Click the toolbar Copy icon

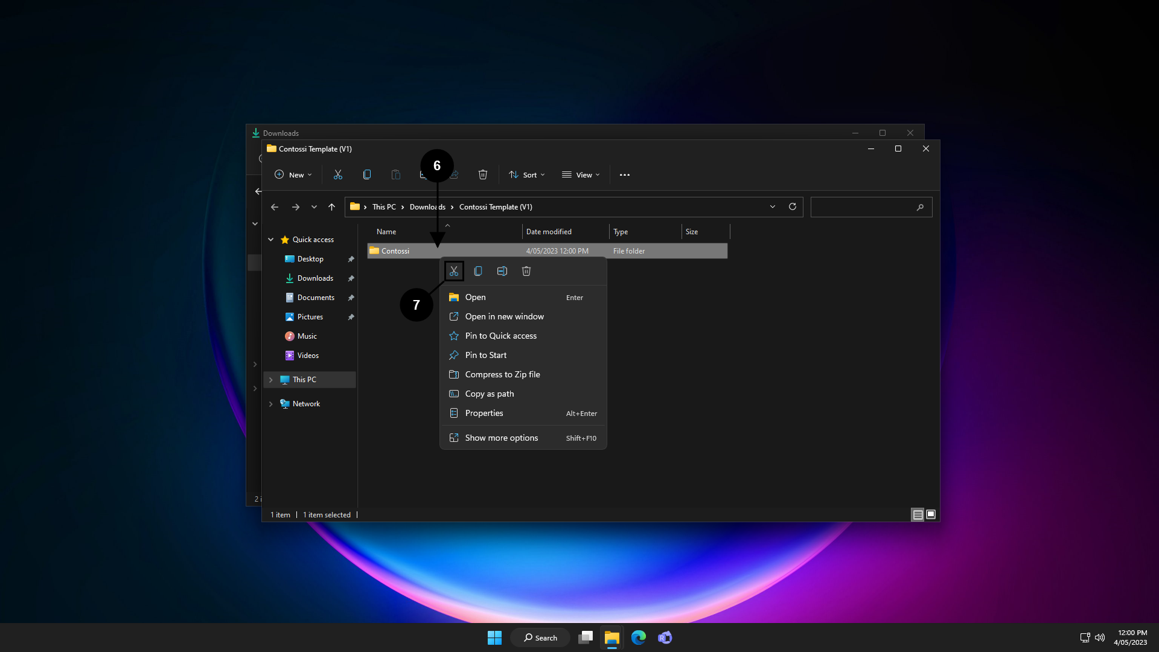pos(367,174)
